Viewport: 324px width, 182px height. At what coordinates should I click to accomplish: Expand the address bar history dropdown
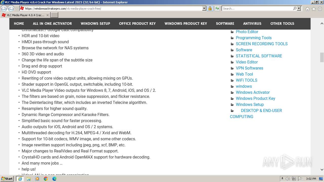pos(204,8)
